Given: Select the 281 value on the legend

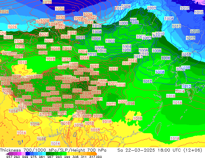Looking at the screenshot, I should 42,157.
